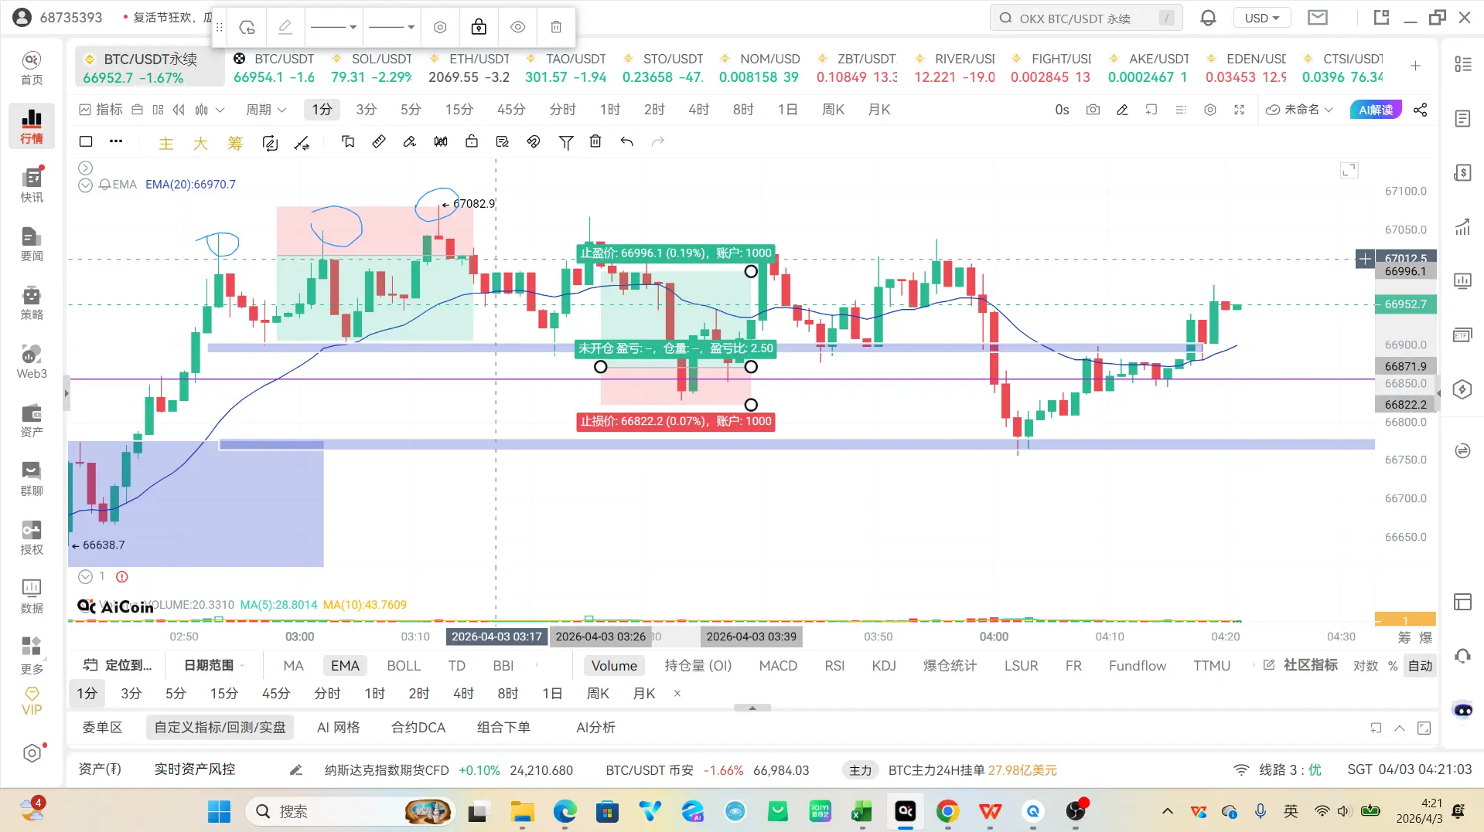Open 社区指标 community indicators
The height and width of the screenshot is (832, 1484).
point(1301,666)
